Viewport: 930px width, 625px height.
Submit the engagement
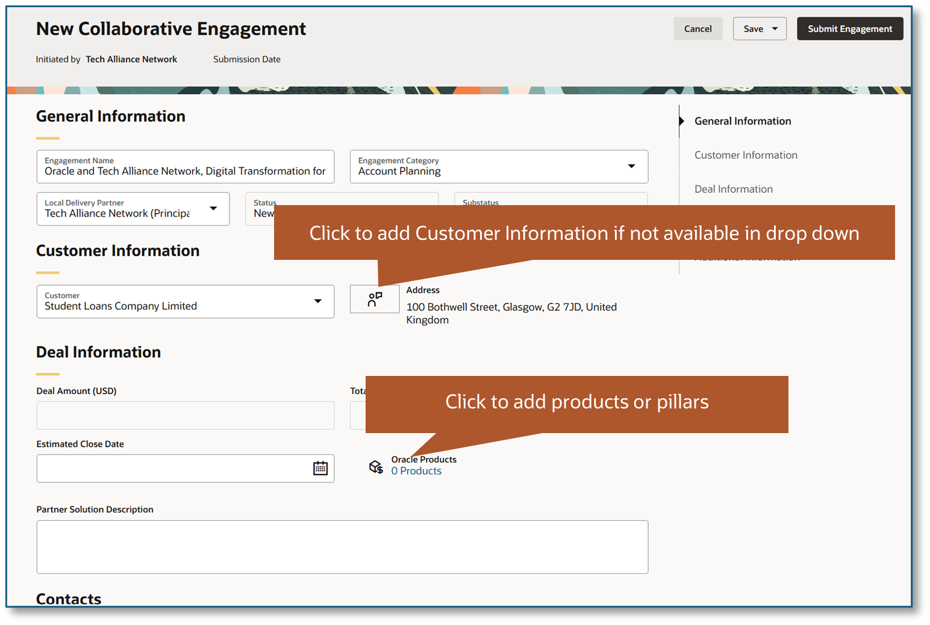click(850, 28)
